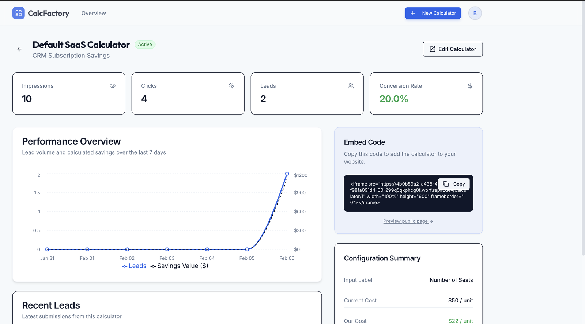
Task: Click the Performance Overview heading
Action: (71, 141)
